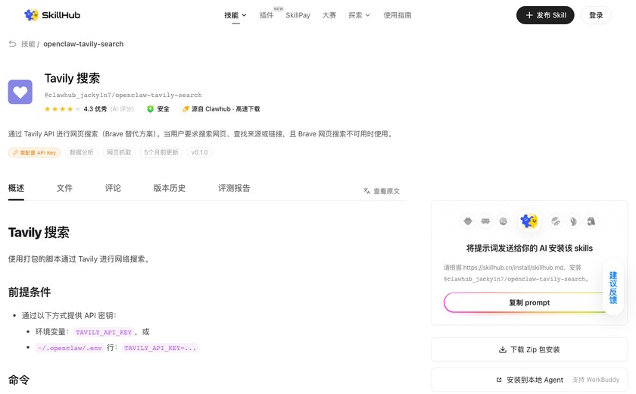636x394 pixels.
Task: Switch to the 评论 tab
Action: pos(113,188)
